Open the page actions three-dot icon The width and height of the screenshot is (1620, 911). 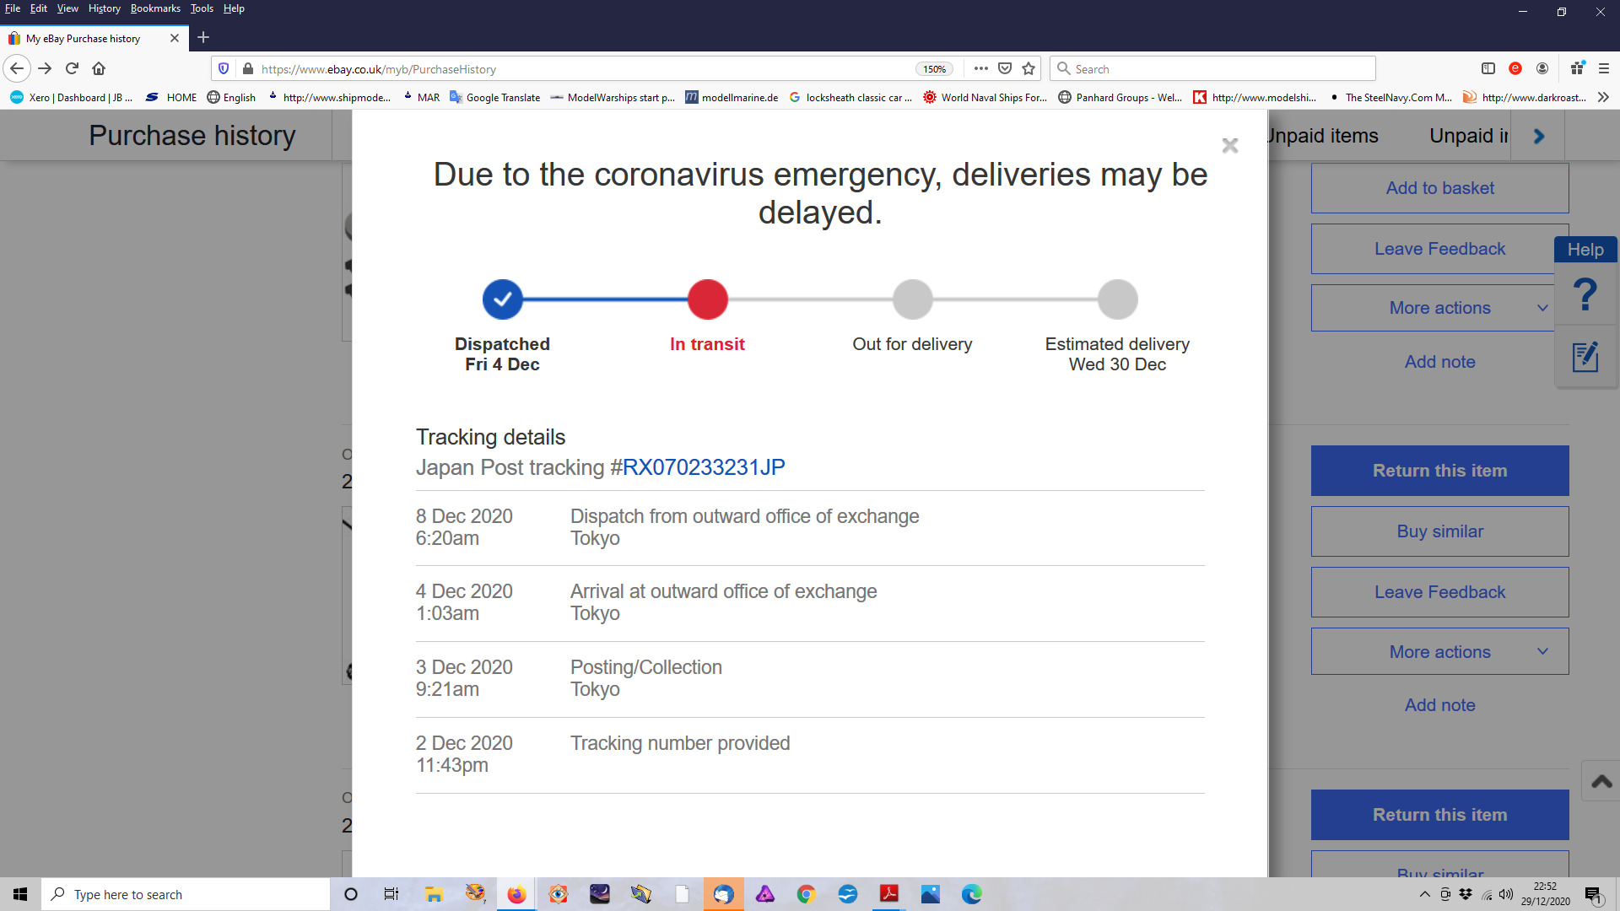(980, 68)
